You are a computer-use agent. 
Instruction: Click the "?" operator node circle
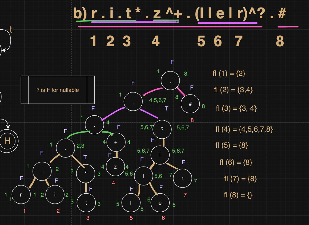(x=162, y=130)
